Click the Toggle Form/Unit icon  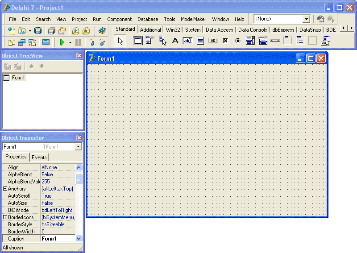pyautogui.click(x=32, y=42)
